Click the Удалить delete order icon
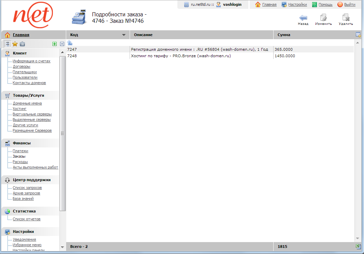Viewport: 364px width, 254px height. click(x=346, y=18)
